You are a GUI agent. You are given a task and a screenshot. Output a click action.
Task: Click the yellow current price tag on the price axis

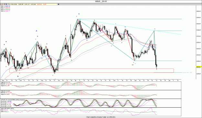pos(199,67)
